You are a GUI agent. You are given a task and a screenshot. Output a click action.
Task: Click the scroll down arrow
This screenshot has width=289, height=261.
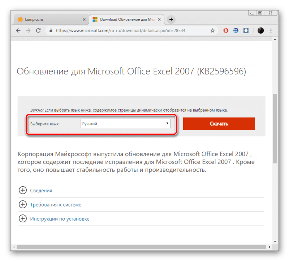pyautogui.click(x=275, y=241)
